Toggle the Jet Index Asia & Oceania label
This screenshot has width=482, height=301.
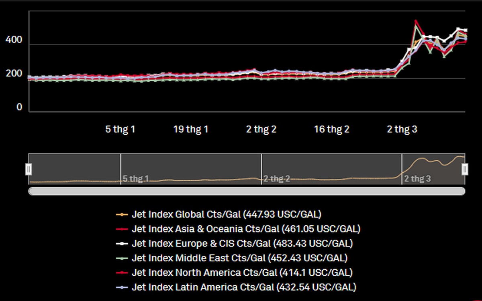(246, 229)
